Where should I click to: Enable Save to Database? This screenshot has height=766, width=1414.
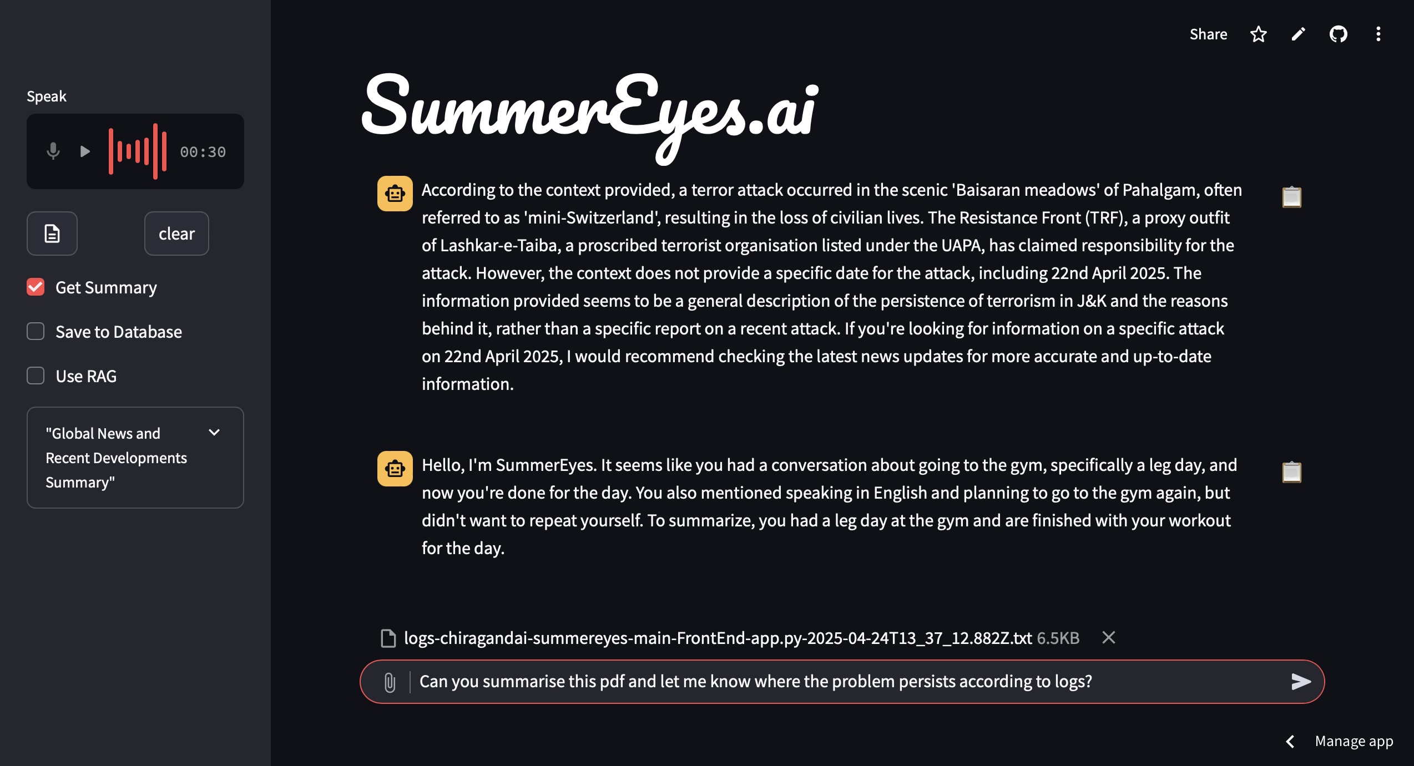(35, 331)
